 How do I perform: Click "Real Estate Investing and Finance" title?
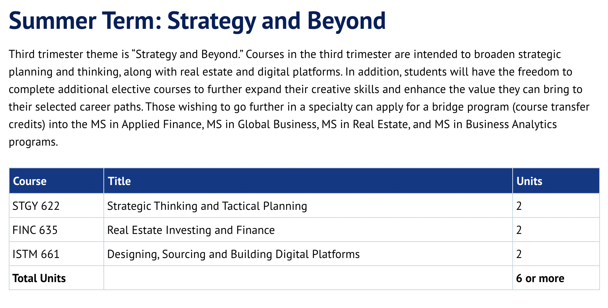191,230
